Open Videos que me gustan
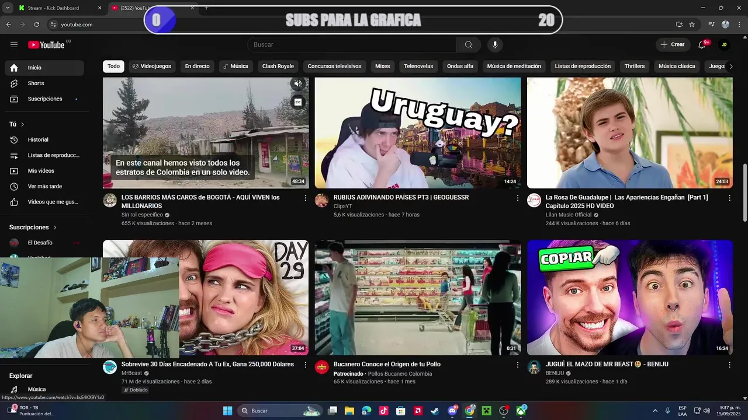Image resolution: width=748 pixels, height=420 pixels. (44, 202)
